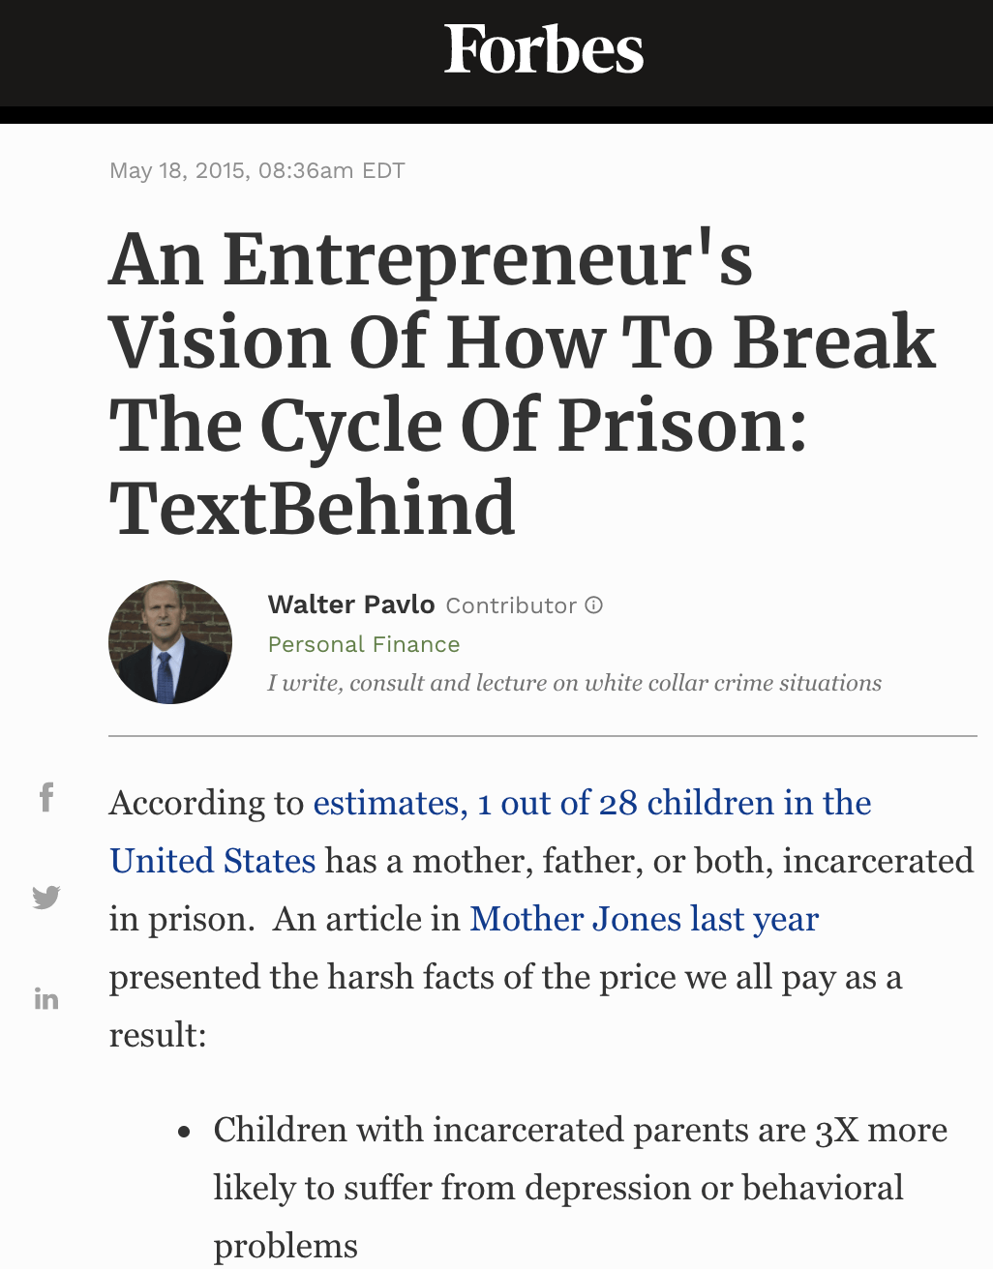Go to the Personal Finance section
This screenshot has width=993, height=1269.
tap(364, 644)
